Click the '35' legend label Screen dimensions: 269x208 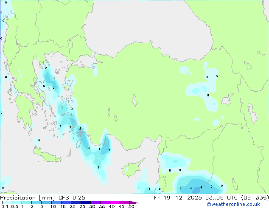click(x=102, y=206)
